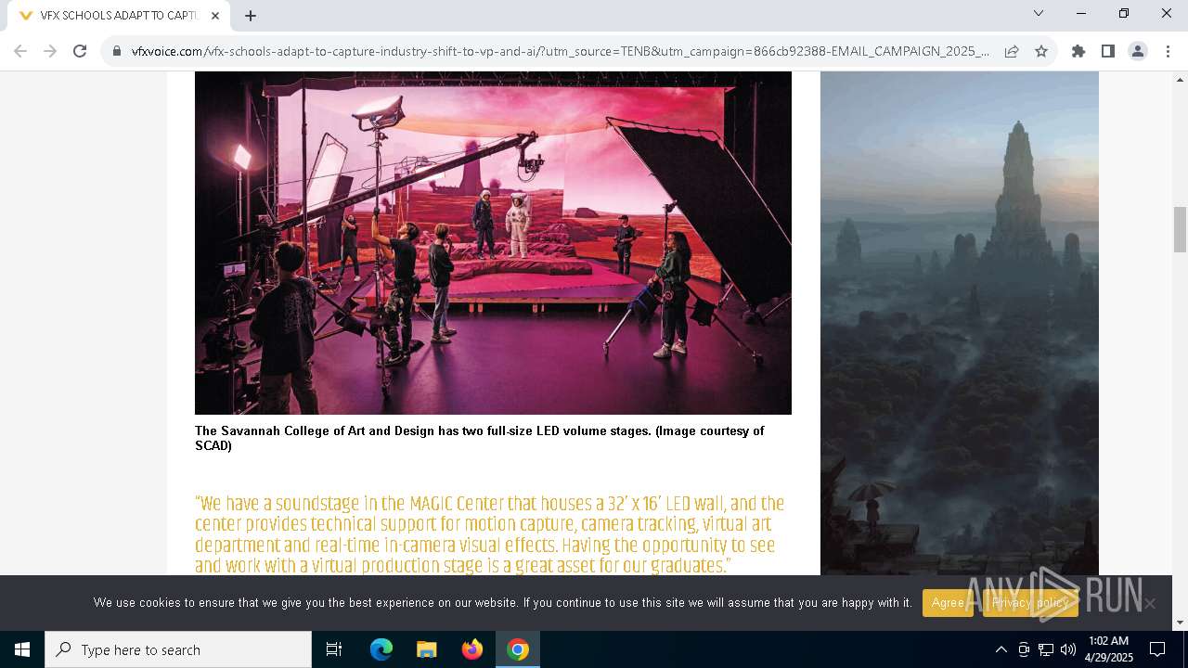Toggle the browser side panel icon

pyautogui.click(x=1108, y=51)
